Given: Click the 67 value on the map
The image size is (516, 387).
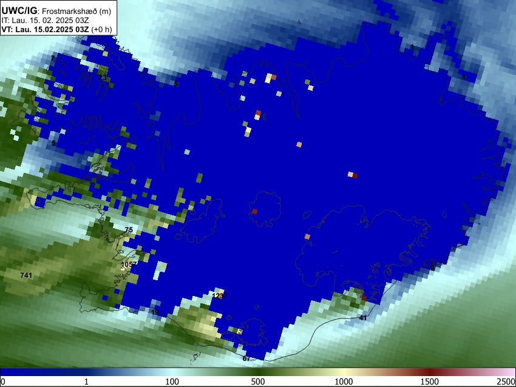Looking at the screenshot, I should tap(246, 358).
